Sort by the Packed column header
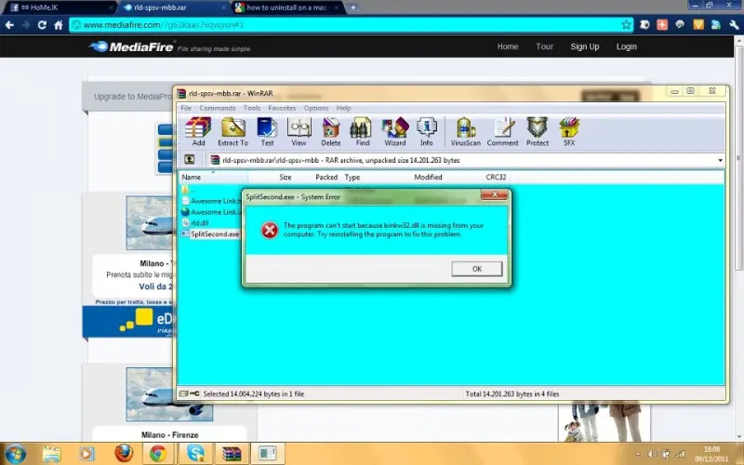 point(326,177)
